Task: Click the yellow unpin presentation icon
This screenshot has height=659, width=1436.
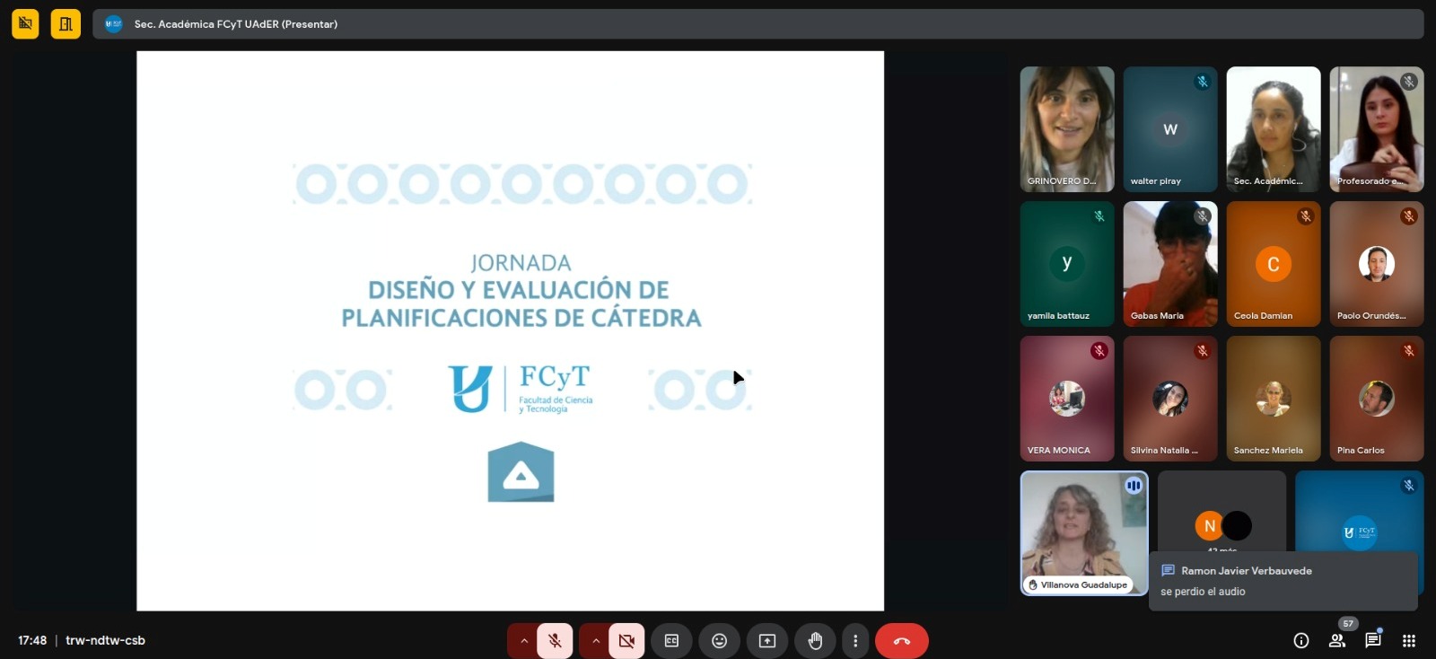Action: point(25,24)
